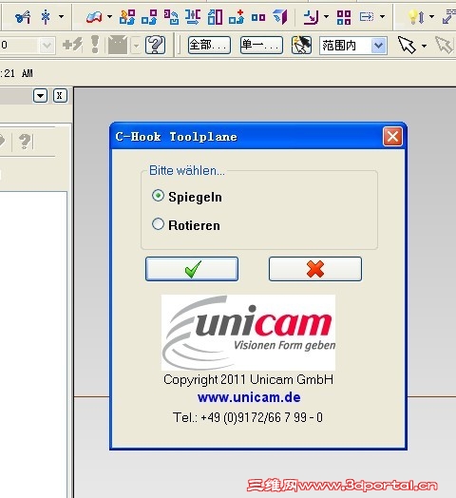This screenshot has width=456, height=498.
Task: Click the Xform project icon
Action: coord(280,16)
